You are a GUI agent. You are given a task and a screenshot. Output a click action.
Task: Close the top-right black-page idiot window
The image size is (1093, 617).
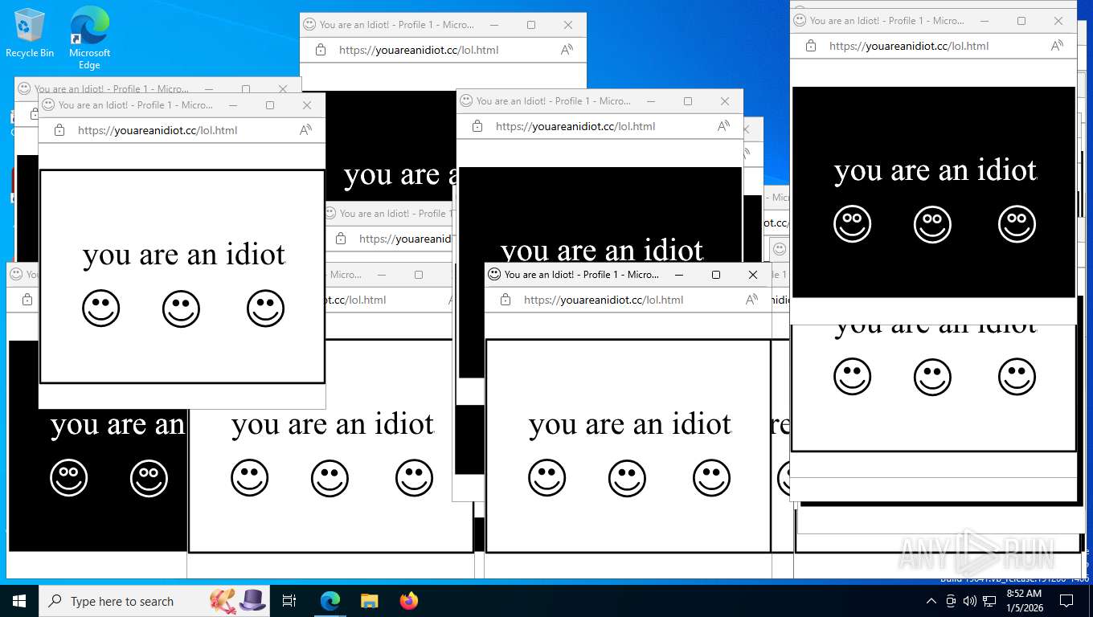[1058, 21]
